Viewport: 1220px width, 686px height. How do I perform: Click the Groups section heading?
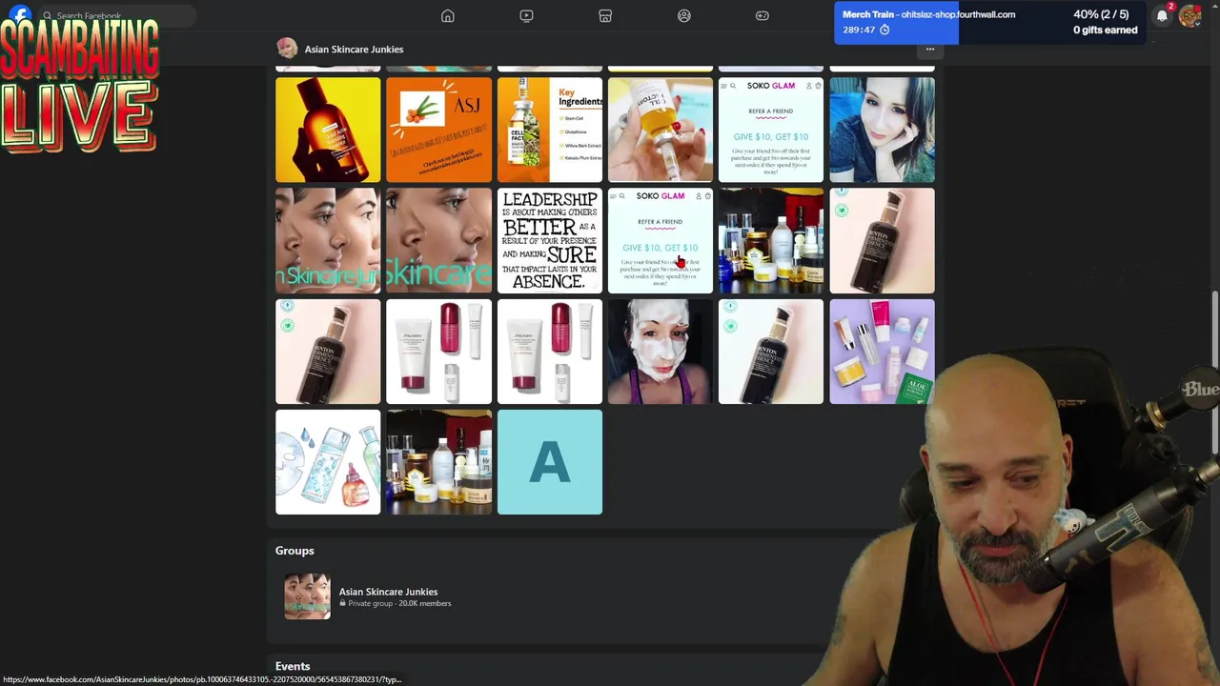click(295, 551)
